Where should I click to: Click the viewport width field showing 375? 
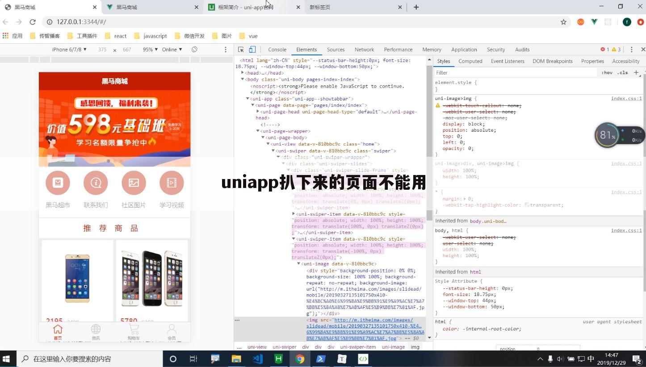point(102,50)
